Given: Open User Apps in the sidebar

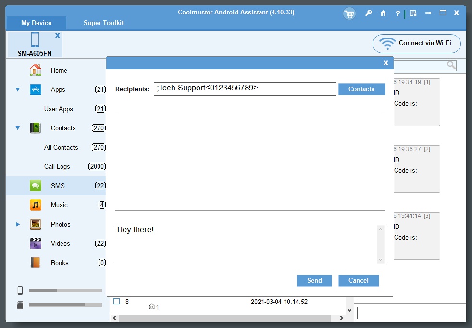Looking at the screenshot, I should coord(58,109).
